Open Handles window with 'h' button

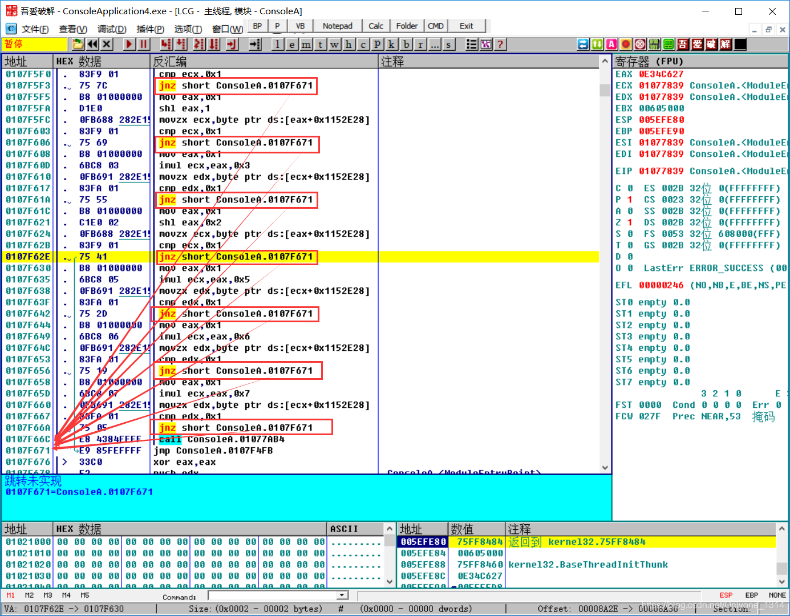point(349,44)
